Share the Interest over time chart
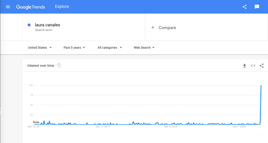This screenshot has width=268, height=143. pos(261,66)
